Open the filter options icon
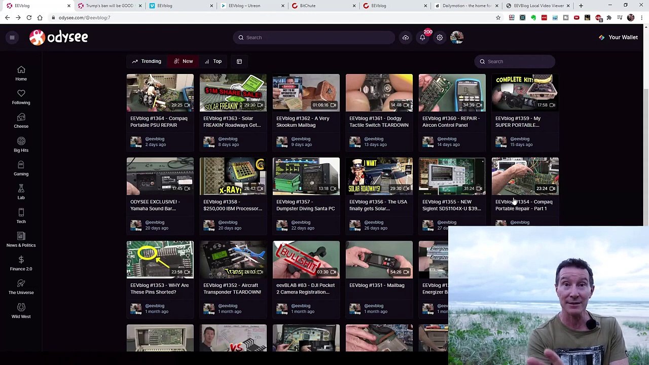 point(239,61)
